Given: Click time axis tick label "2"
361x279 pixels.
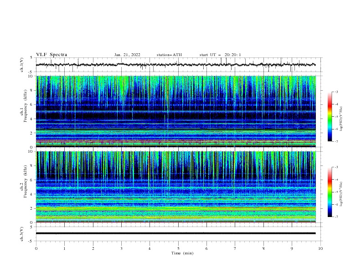Looking at the screenshot, I should tap(93, 248).
